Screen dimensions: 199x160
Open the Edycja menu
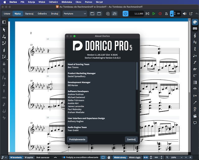click(31, 2)
